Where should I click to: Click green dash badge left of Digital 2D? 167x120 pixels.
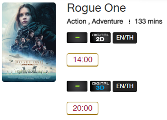click(x=77, y=38)
